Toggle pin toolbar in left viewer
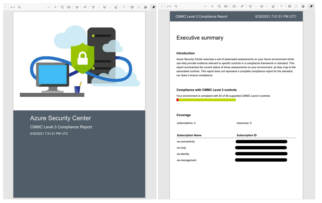 click(154, 7)
